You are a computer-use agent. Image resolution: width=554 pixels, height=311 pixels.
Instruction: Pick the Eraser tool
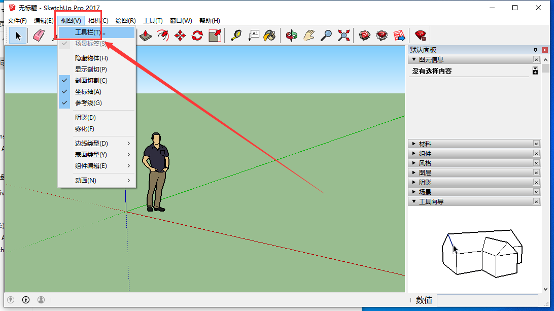(39, 36)
